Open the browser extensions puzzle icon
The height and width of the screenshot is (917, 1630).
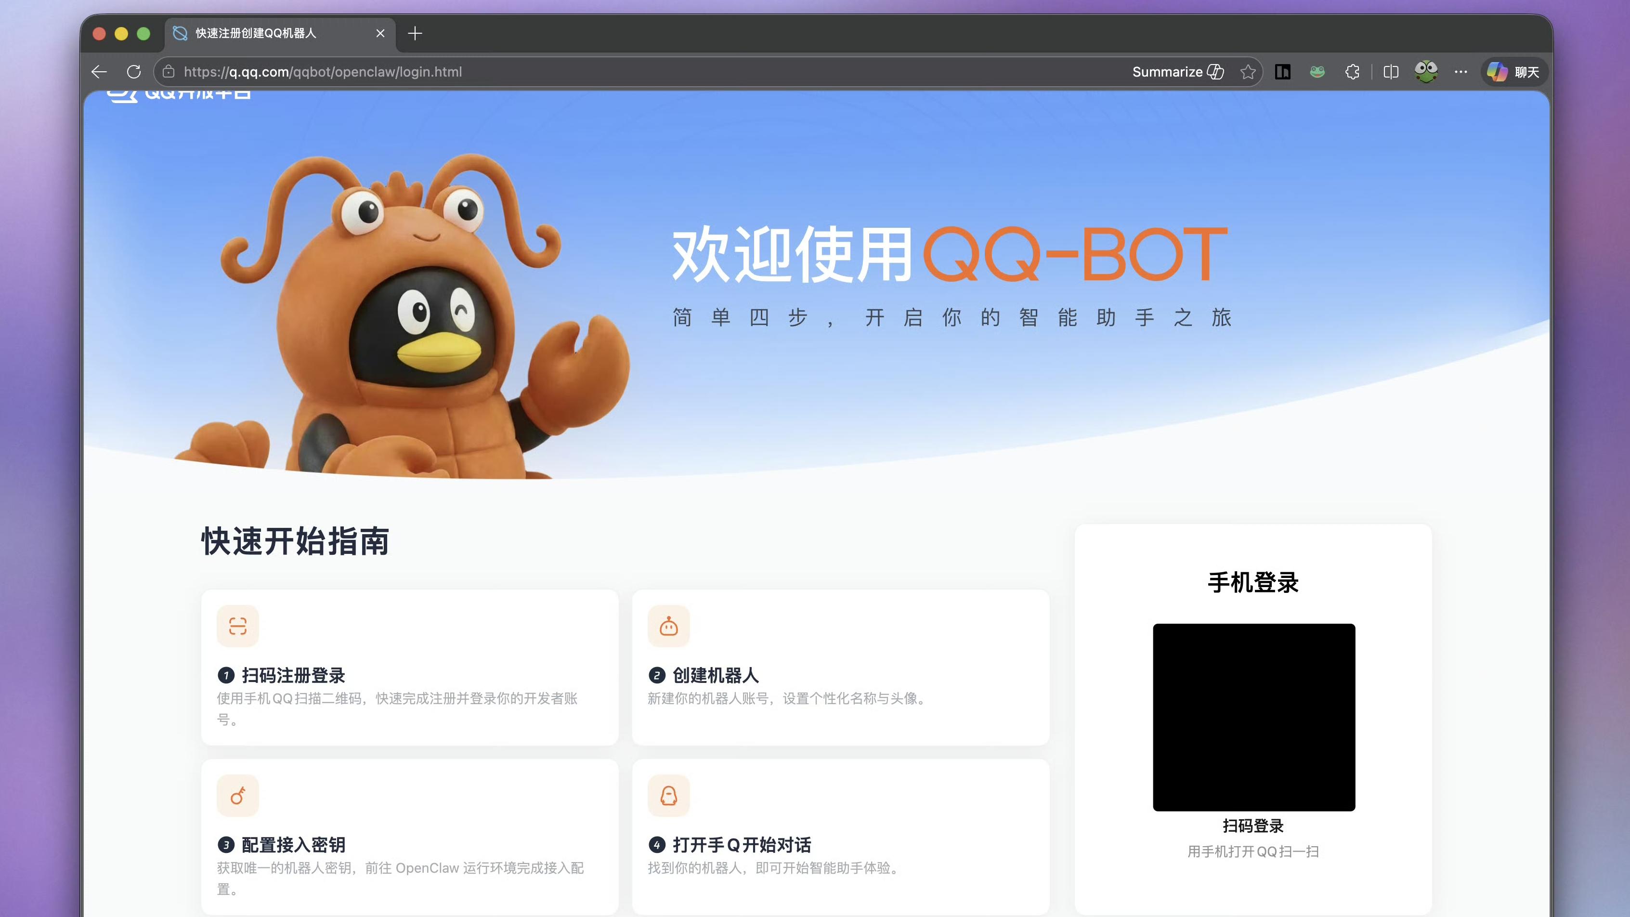[x=1352, y=71]
